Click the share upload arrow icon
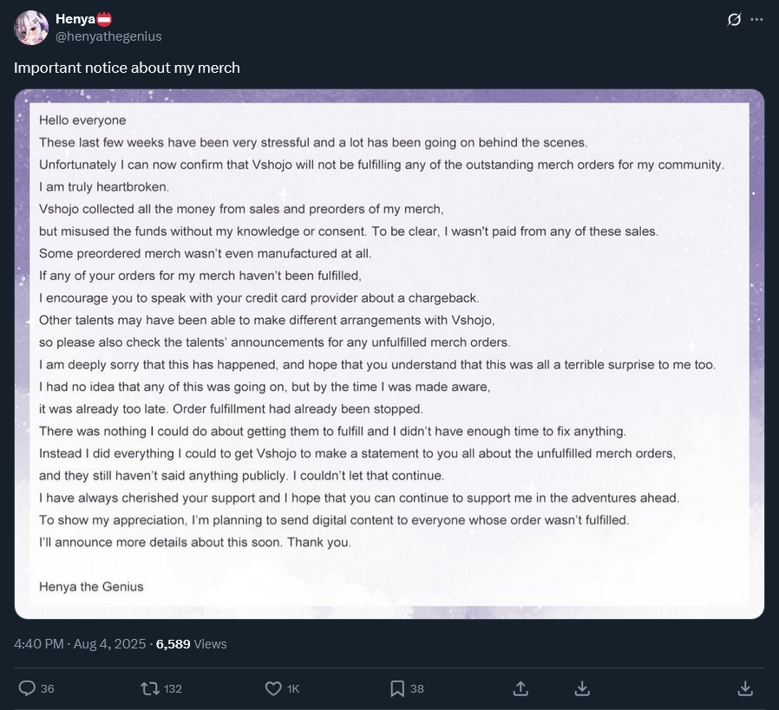The width and height of the screenshot is (779, 710). pyautogui.click(x=520, y=688)
